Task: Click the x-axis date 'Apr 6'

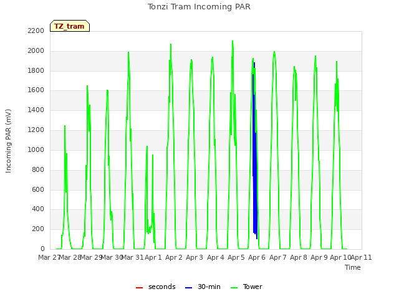Action: click(x=257, y=257)
